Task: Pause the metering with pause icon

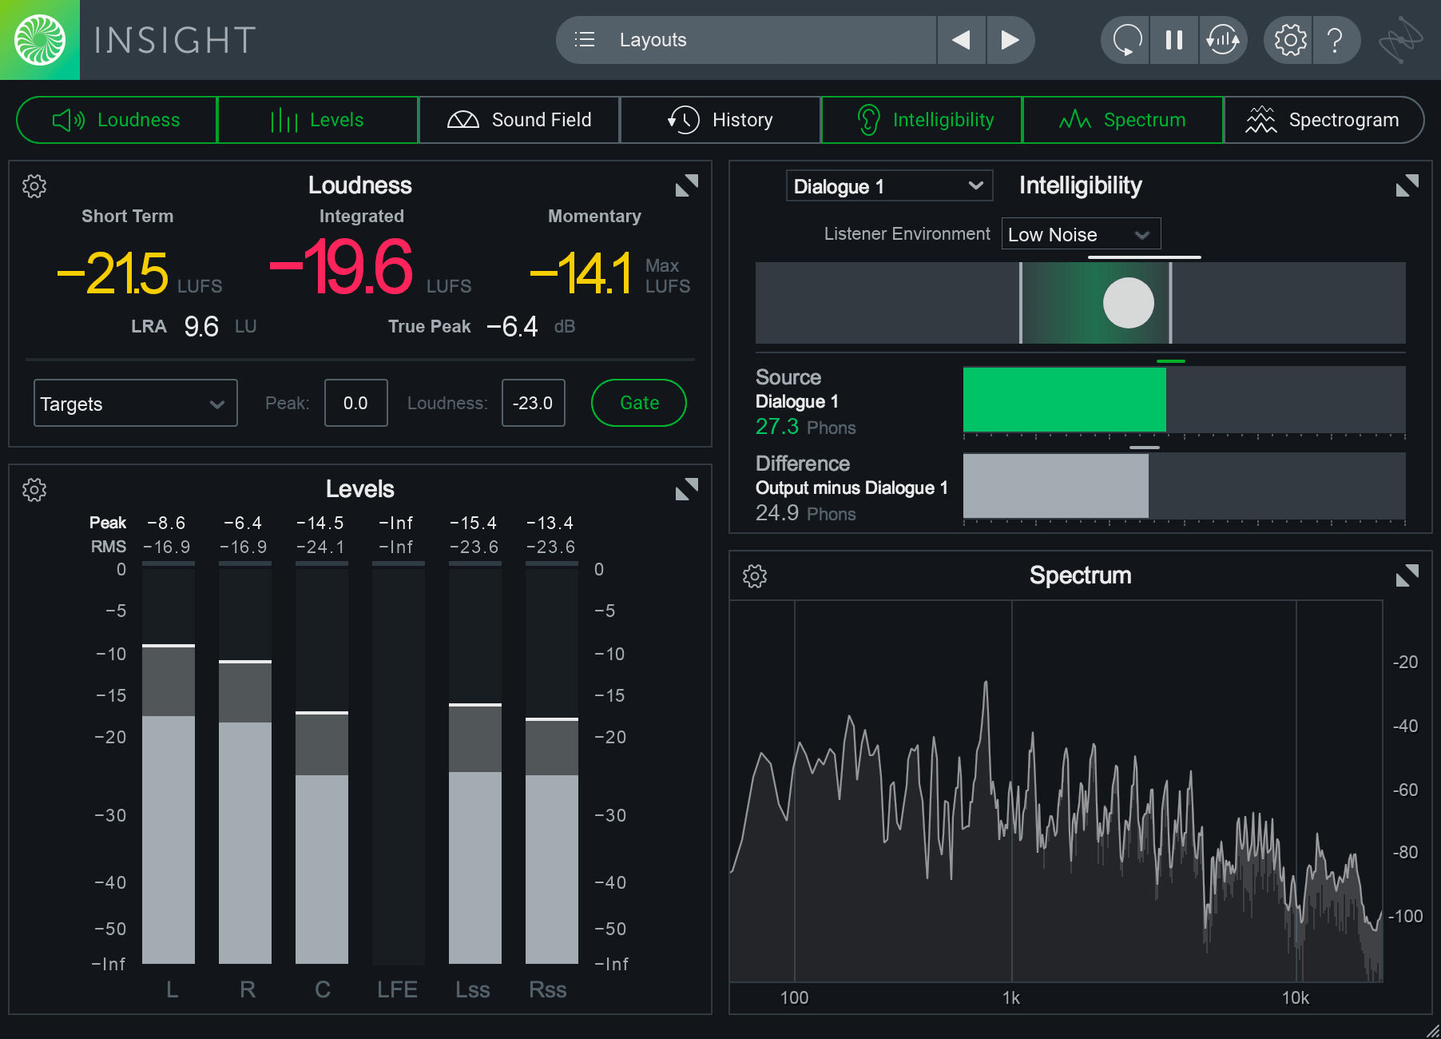Action: [x=1173, y=39]
